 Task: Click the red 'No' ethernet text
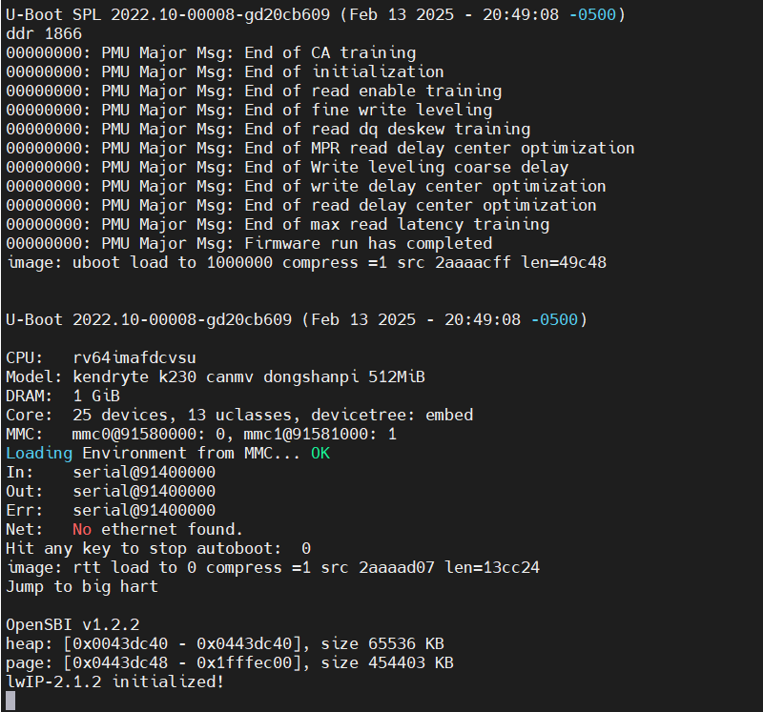point(82,529)
